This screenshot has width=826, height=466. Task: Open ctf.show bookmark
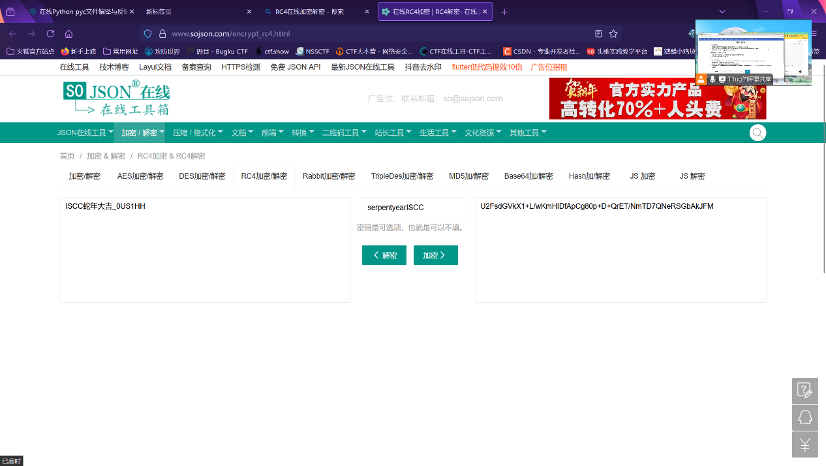[x=272, y=51]
